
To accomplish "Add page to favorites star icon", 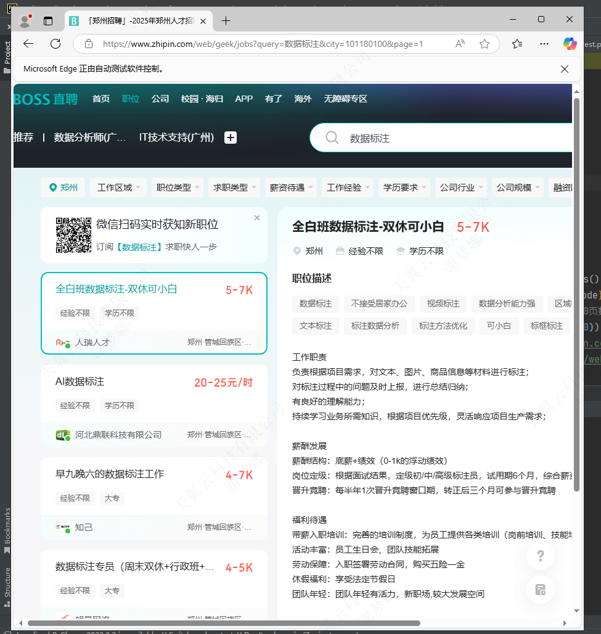I will 484,44.
